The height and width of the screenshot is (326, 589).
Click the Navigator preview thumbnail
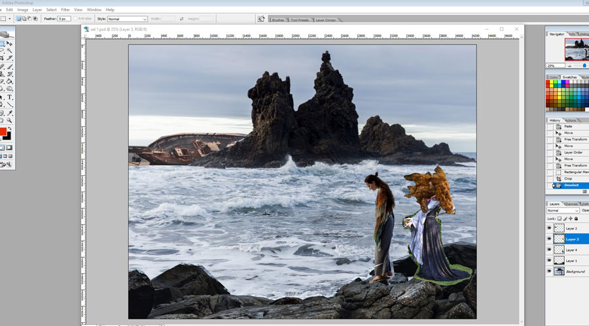[577, 49]
